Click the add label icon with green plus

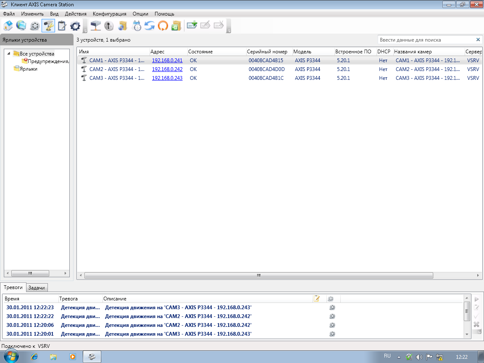[x=192, y=26]
